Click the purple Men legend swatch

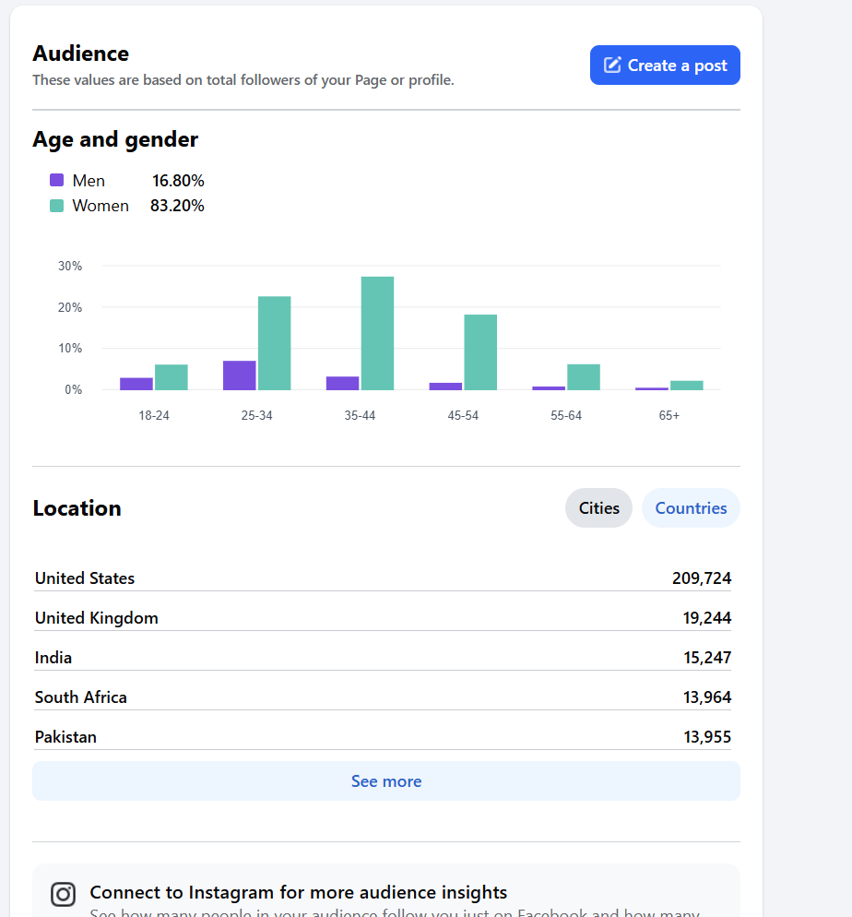click(x=57, y=181)
